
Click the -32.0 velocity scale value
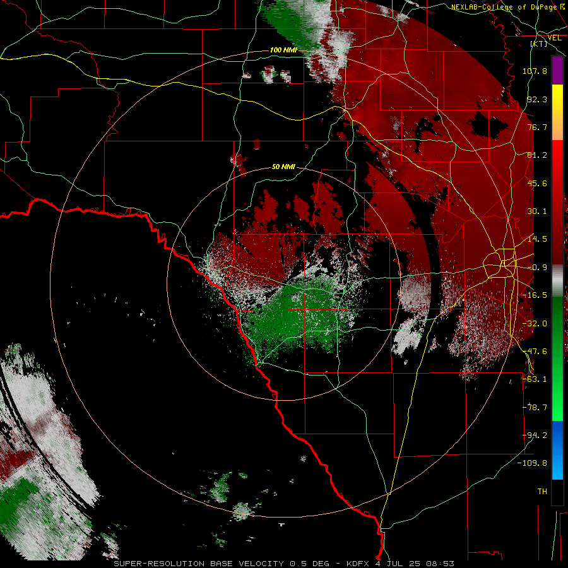(535, 324)
